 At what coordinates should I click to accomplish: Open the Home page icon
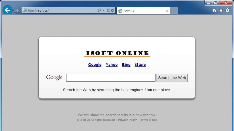coord(214,10)
